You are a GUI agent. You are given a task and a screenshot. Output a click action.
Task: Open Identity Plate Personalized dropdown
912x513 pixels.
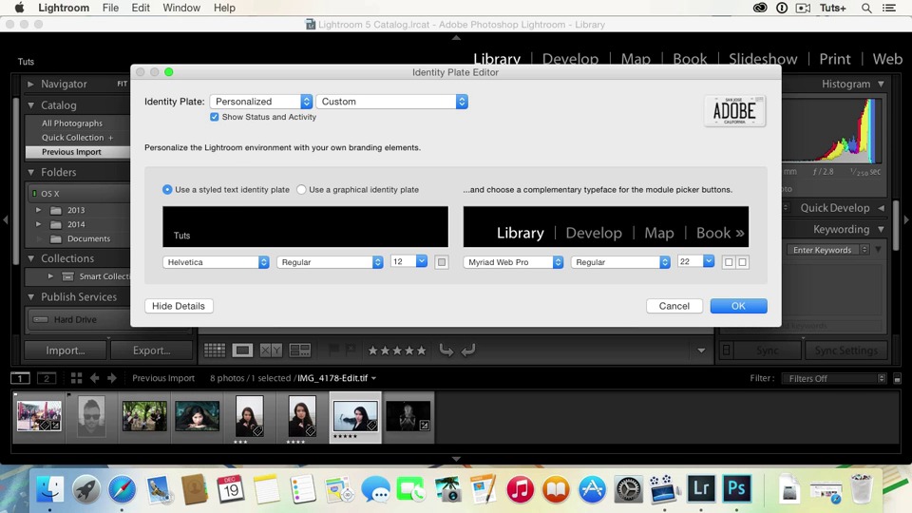261,102
